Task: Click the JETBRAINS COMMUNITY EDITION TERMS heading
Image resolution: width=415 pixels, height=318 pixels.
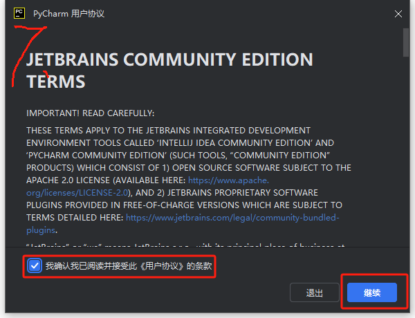Action: pyautogui.click(x=169, y=70)
